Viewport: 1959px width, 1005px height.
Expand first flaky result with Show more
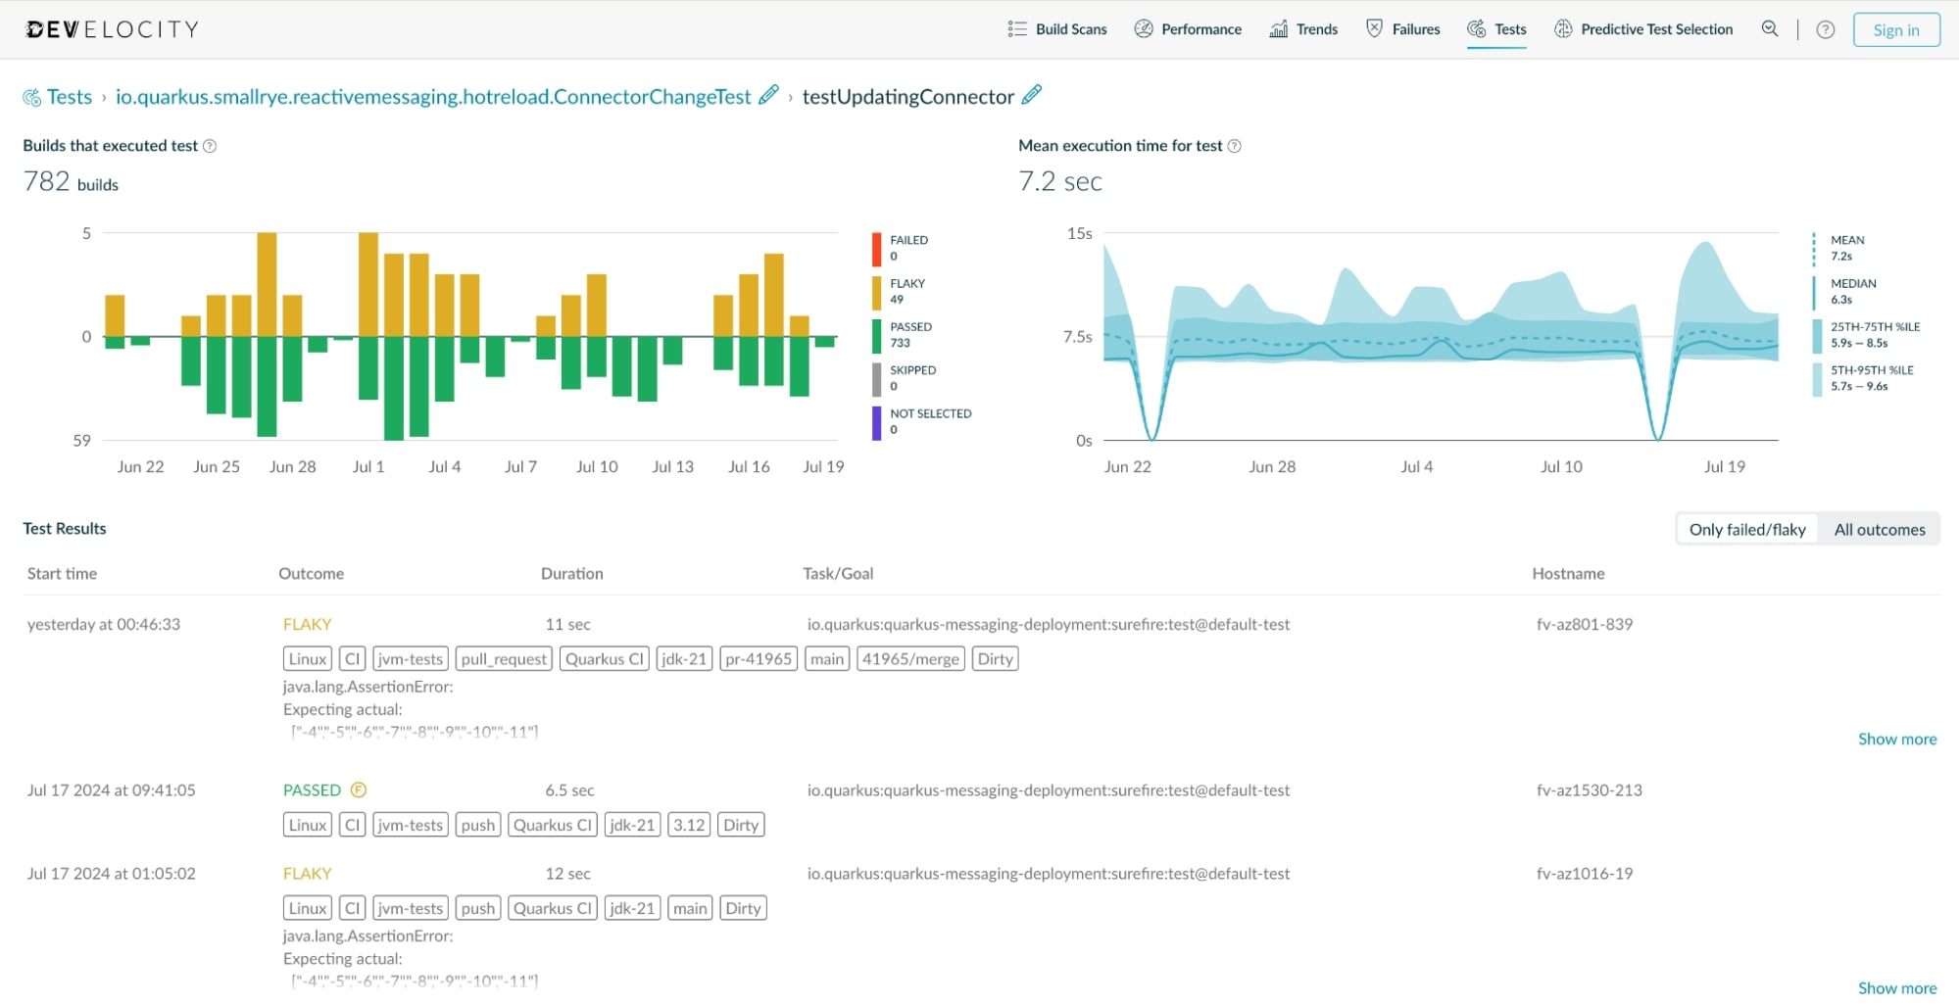(x=1896, y=739)
